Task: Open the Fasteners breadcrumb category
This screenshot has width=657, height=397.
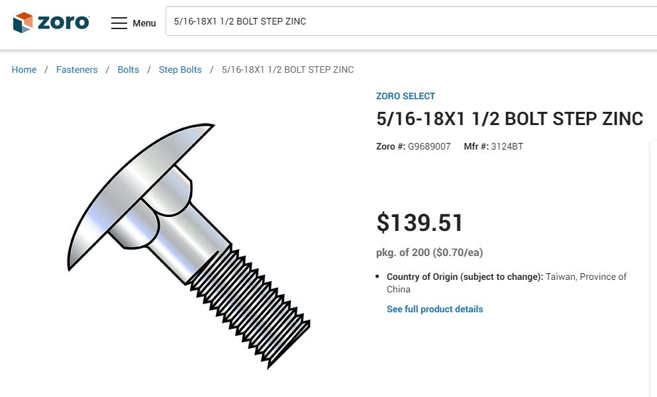Action: (x=77, y=69)
